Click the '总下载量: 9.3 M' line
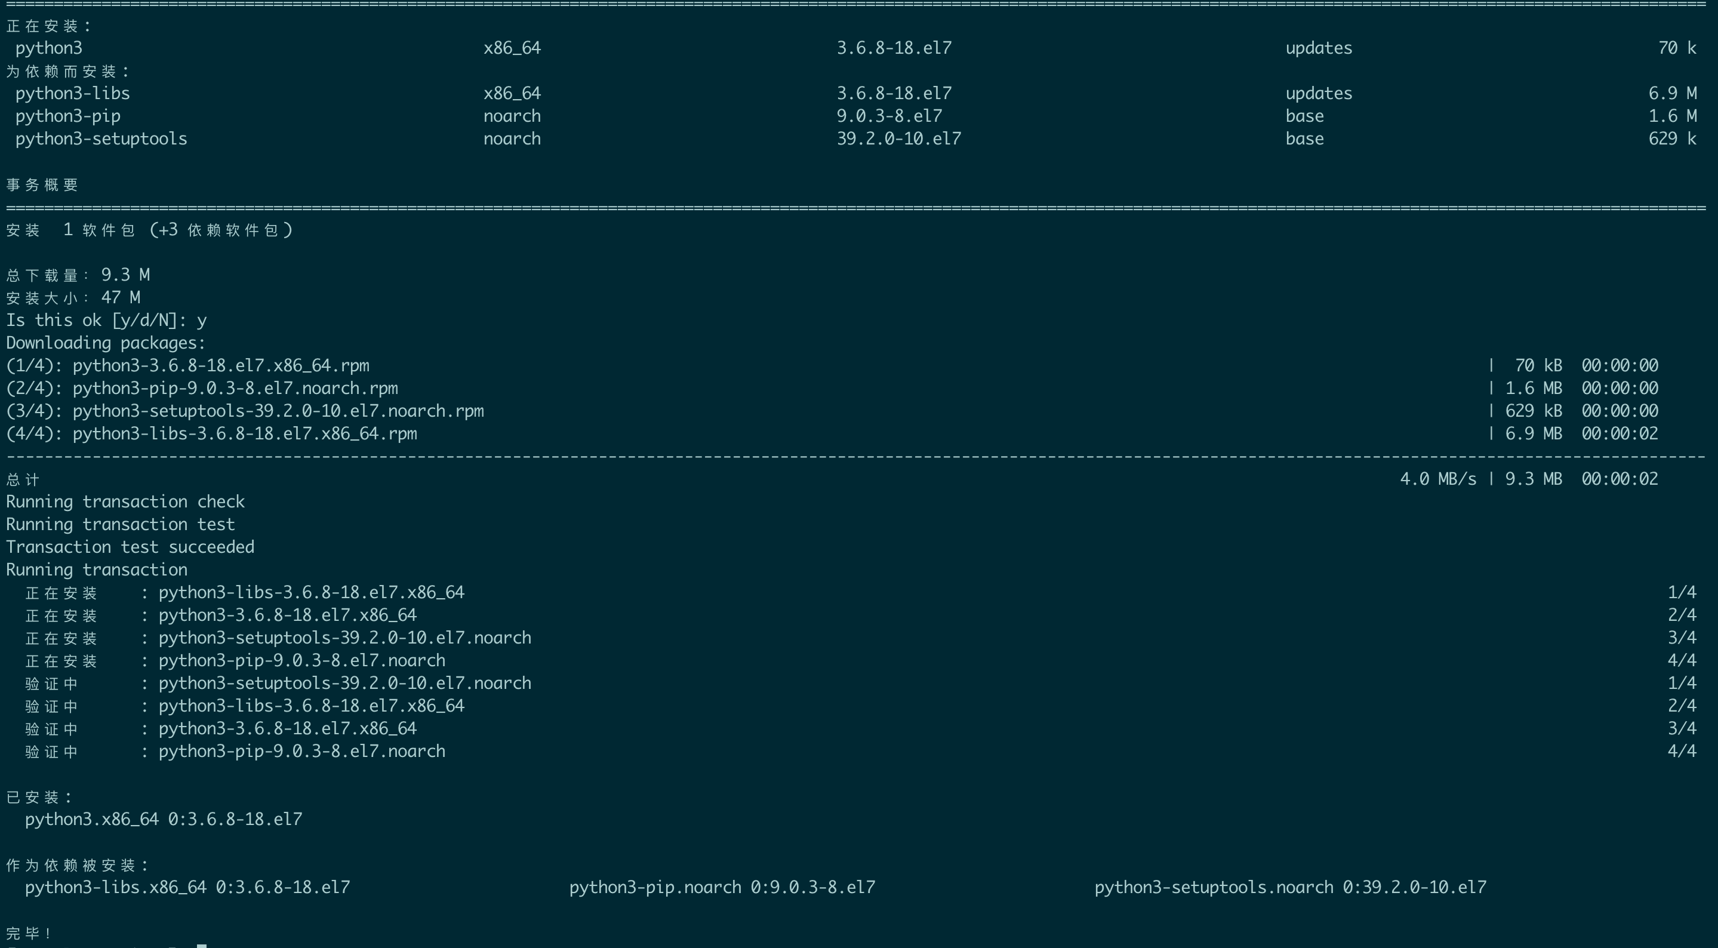 (78, 275)
